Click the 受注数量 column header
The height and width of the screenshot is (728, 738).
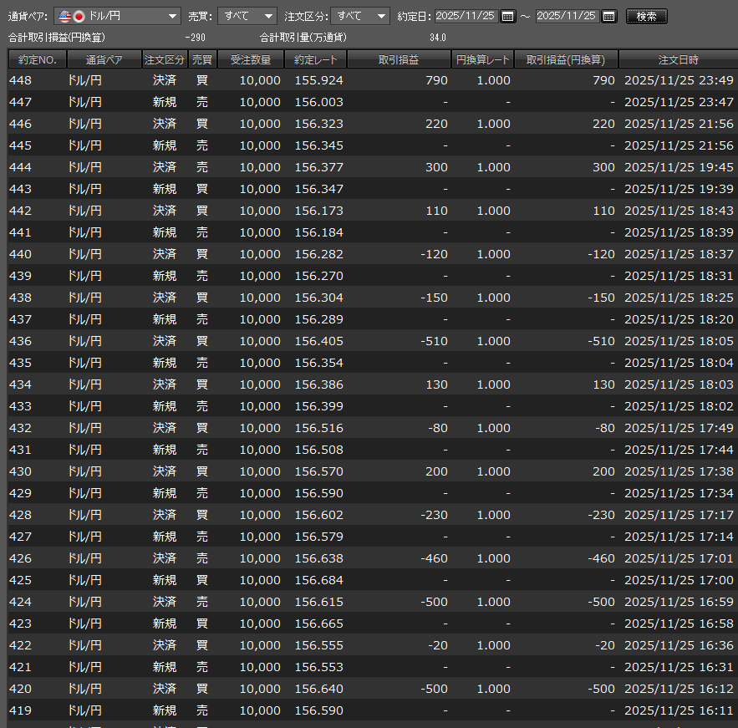pos(251,60)
